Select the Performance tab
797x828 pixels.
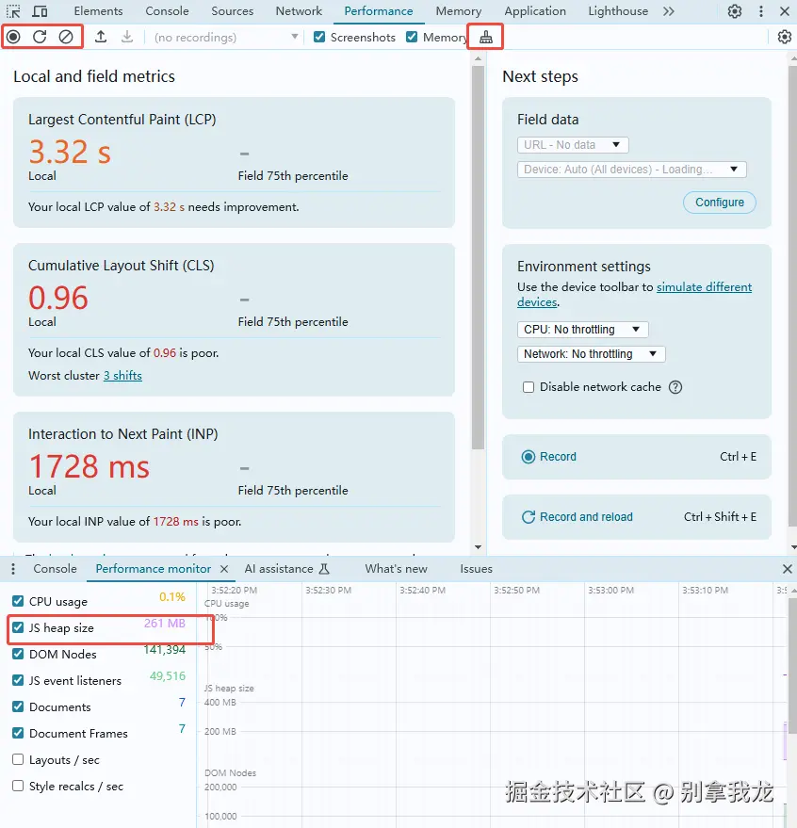click(x=379, y=11)
